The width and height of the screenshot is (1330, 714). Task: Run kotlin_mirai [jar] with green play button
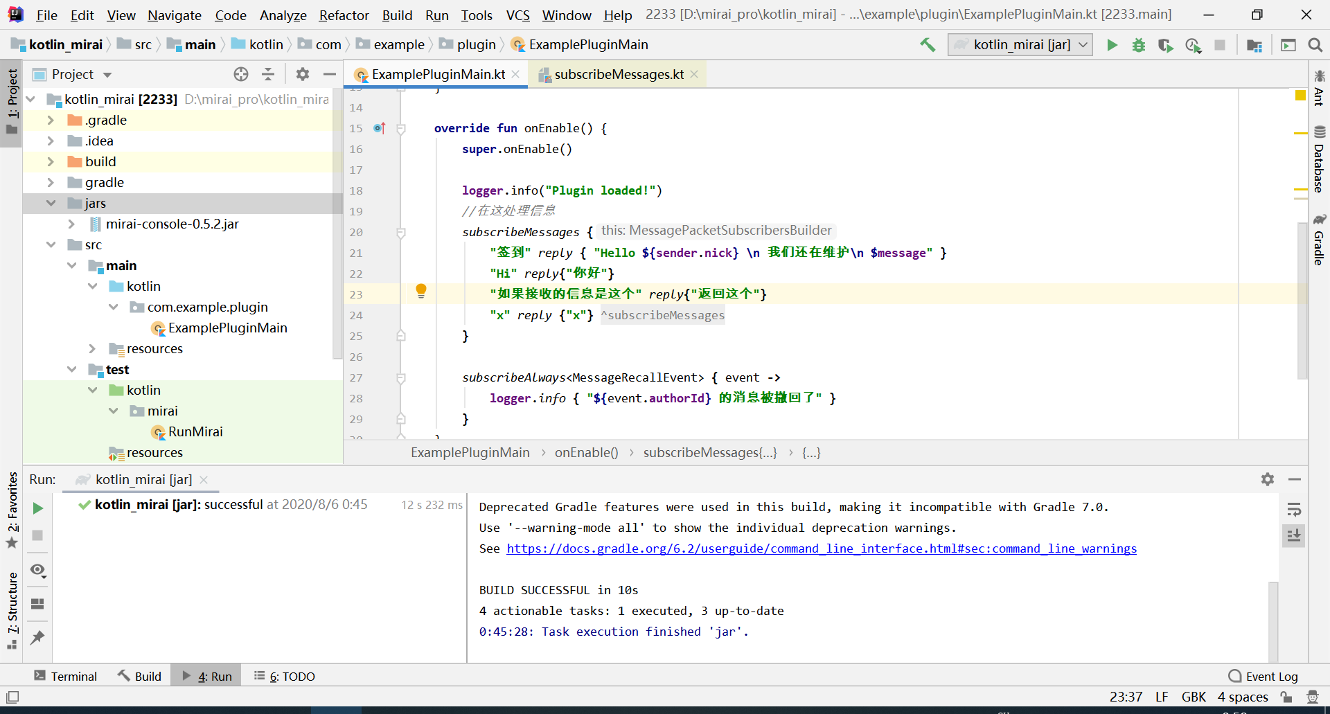[x=1112, y=45]
